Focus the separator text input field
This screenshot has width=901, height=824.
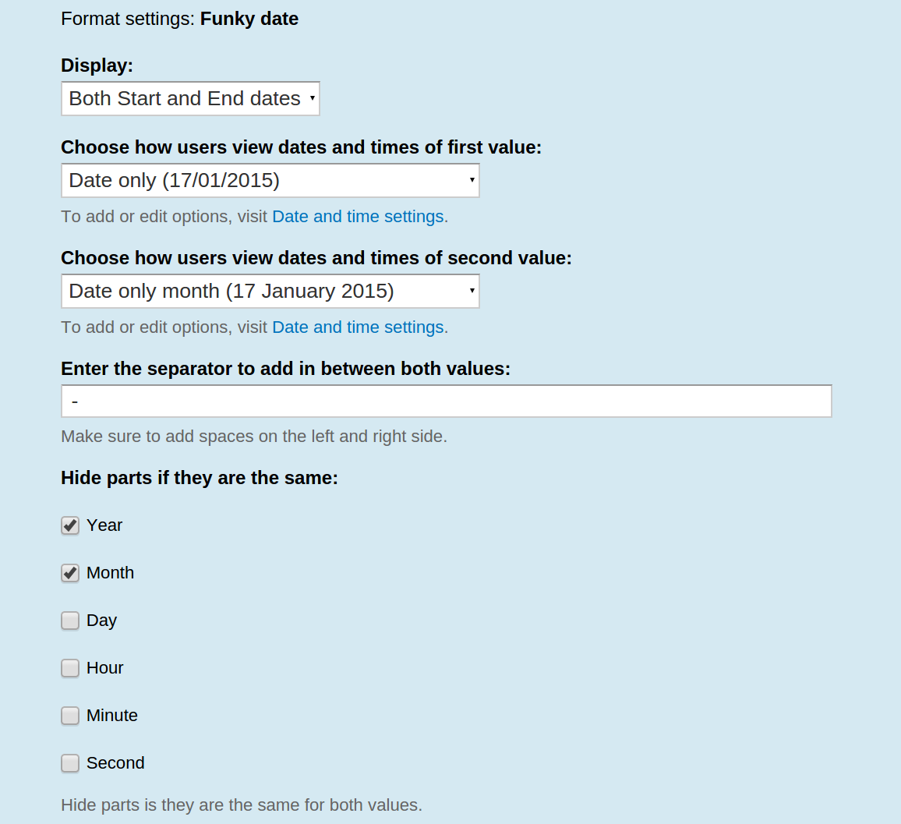pos(446,401)
